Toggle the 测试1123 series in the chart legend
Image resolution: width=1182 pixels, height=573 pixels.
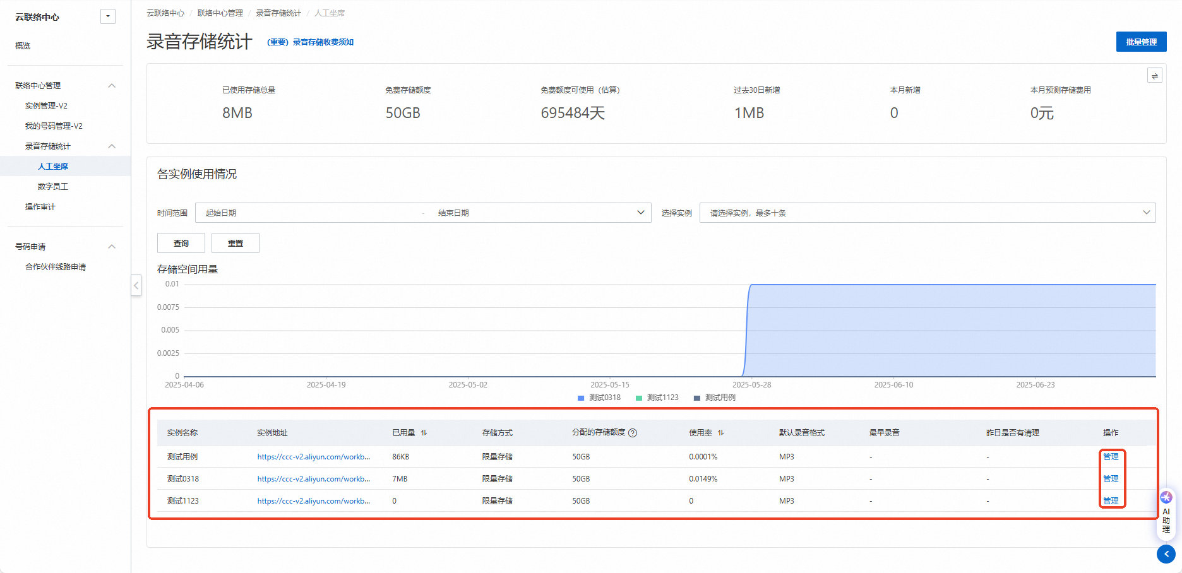(657, 398)
